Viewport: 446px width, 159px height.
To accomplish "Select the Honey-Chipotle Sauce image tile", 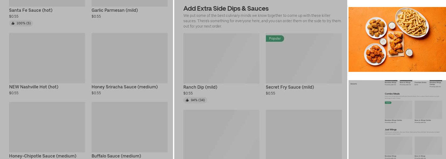I will pyautogui.click(x=47, y=127).
